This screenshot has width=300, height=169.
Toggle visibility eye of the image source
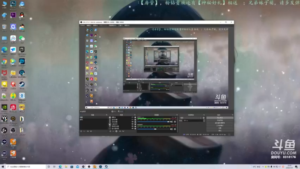coord(132,124)
